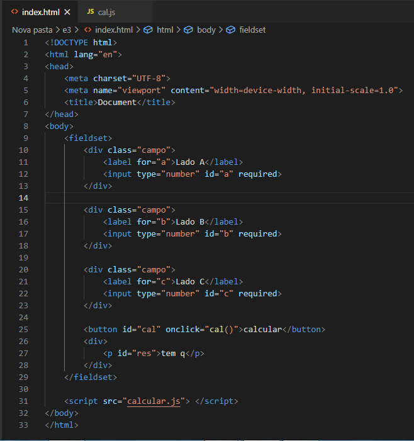Click the body symbol icon in breadcrumb
This screenshot has width=414, height=441.
(188, 30)
